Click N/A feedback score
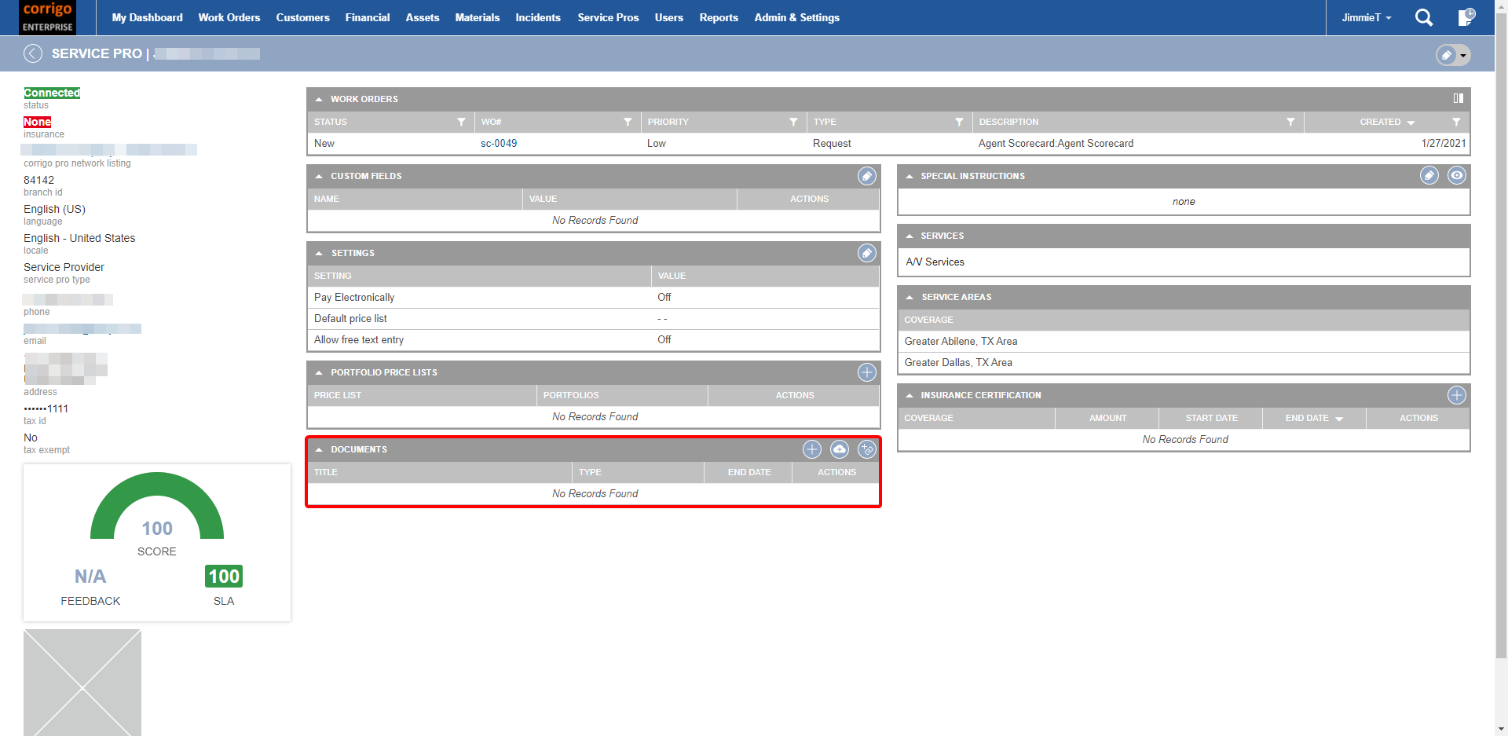This screenshot has width=1508, height=736. click(x=90, y=577)
